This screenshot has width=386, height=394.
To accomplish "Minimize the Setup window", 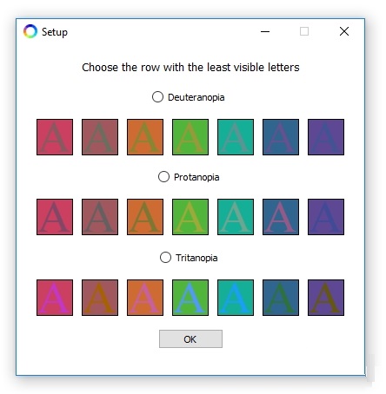I will point(265,31).
